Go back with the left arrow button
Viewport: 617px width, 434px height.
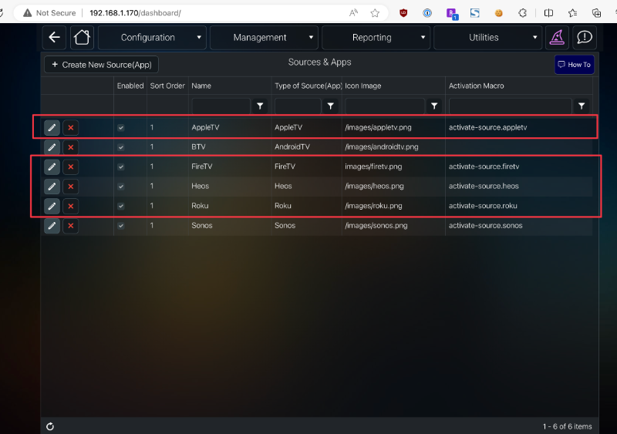pyautogui.click(x=54, y=37)
